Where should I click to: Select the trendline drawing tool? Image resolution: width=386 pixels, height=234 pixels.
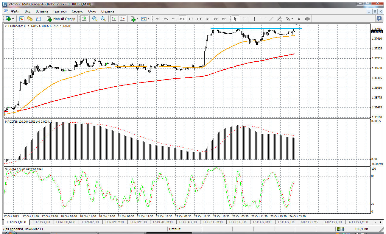click(x=271, y=19)
